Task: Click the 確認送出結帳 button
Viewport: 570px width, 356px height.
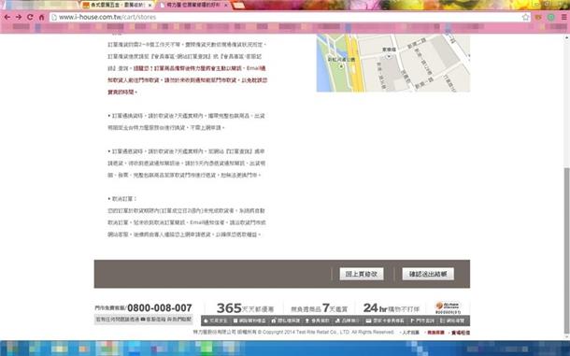Action: pyautogui.click(x=428, y=274)
